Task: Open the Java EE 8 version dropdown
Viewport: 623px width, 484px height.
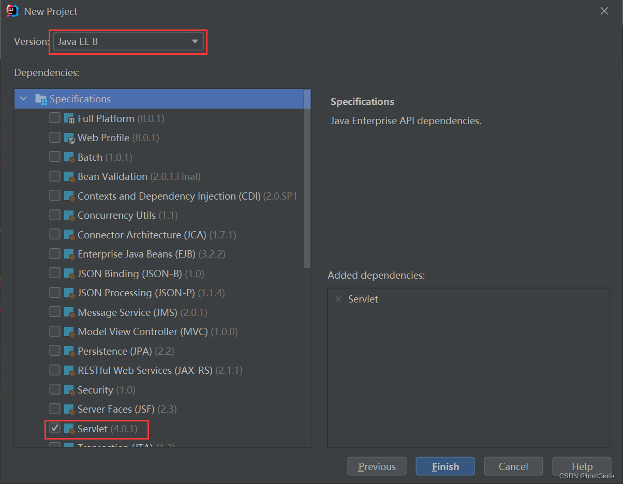Action: coord(128,41)
